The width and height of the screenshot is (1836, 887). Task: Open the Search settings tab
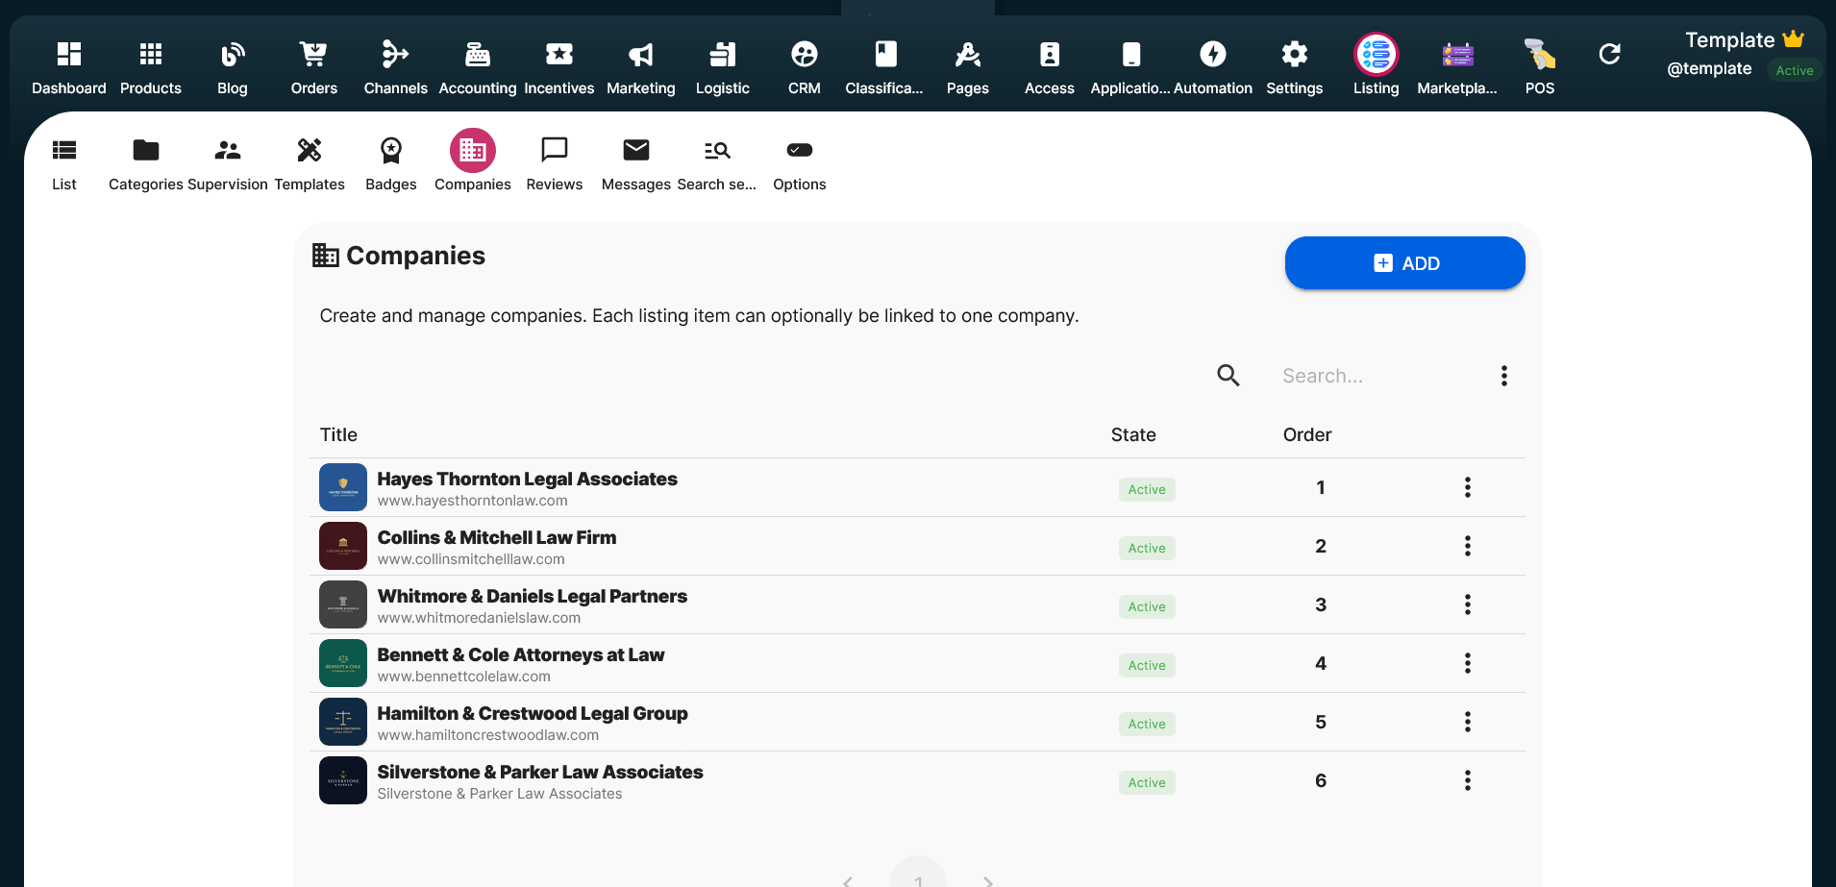point(717,162)
